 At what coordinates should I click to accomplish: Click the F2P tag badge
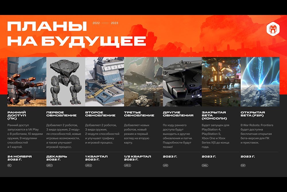coord(243,166)
